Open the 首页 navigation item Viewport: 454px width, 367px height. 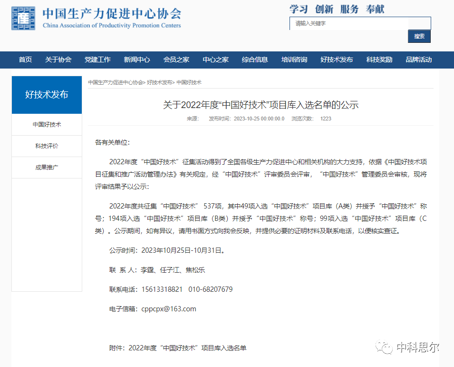(x=26, y=60)
